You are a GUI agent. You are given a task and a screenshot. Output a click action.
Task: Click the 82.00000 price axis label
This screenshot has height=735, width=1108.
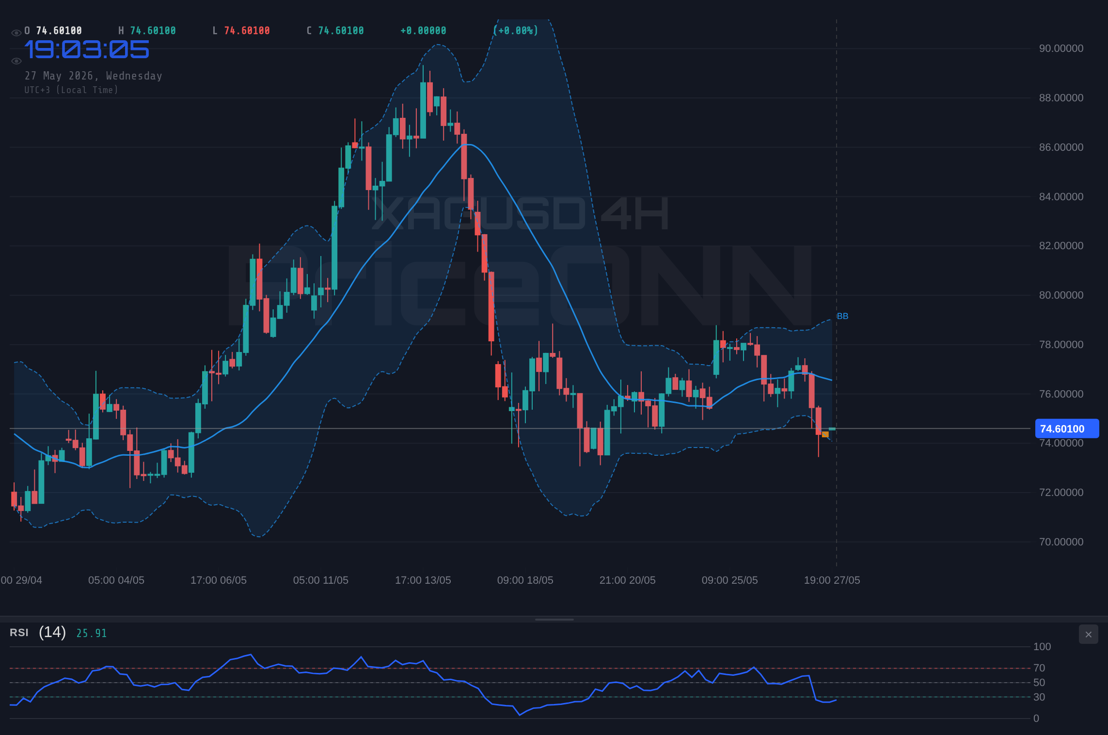pos(1061,246)
